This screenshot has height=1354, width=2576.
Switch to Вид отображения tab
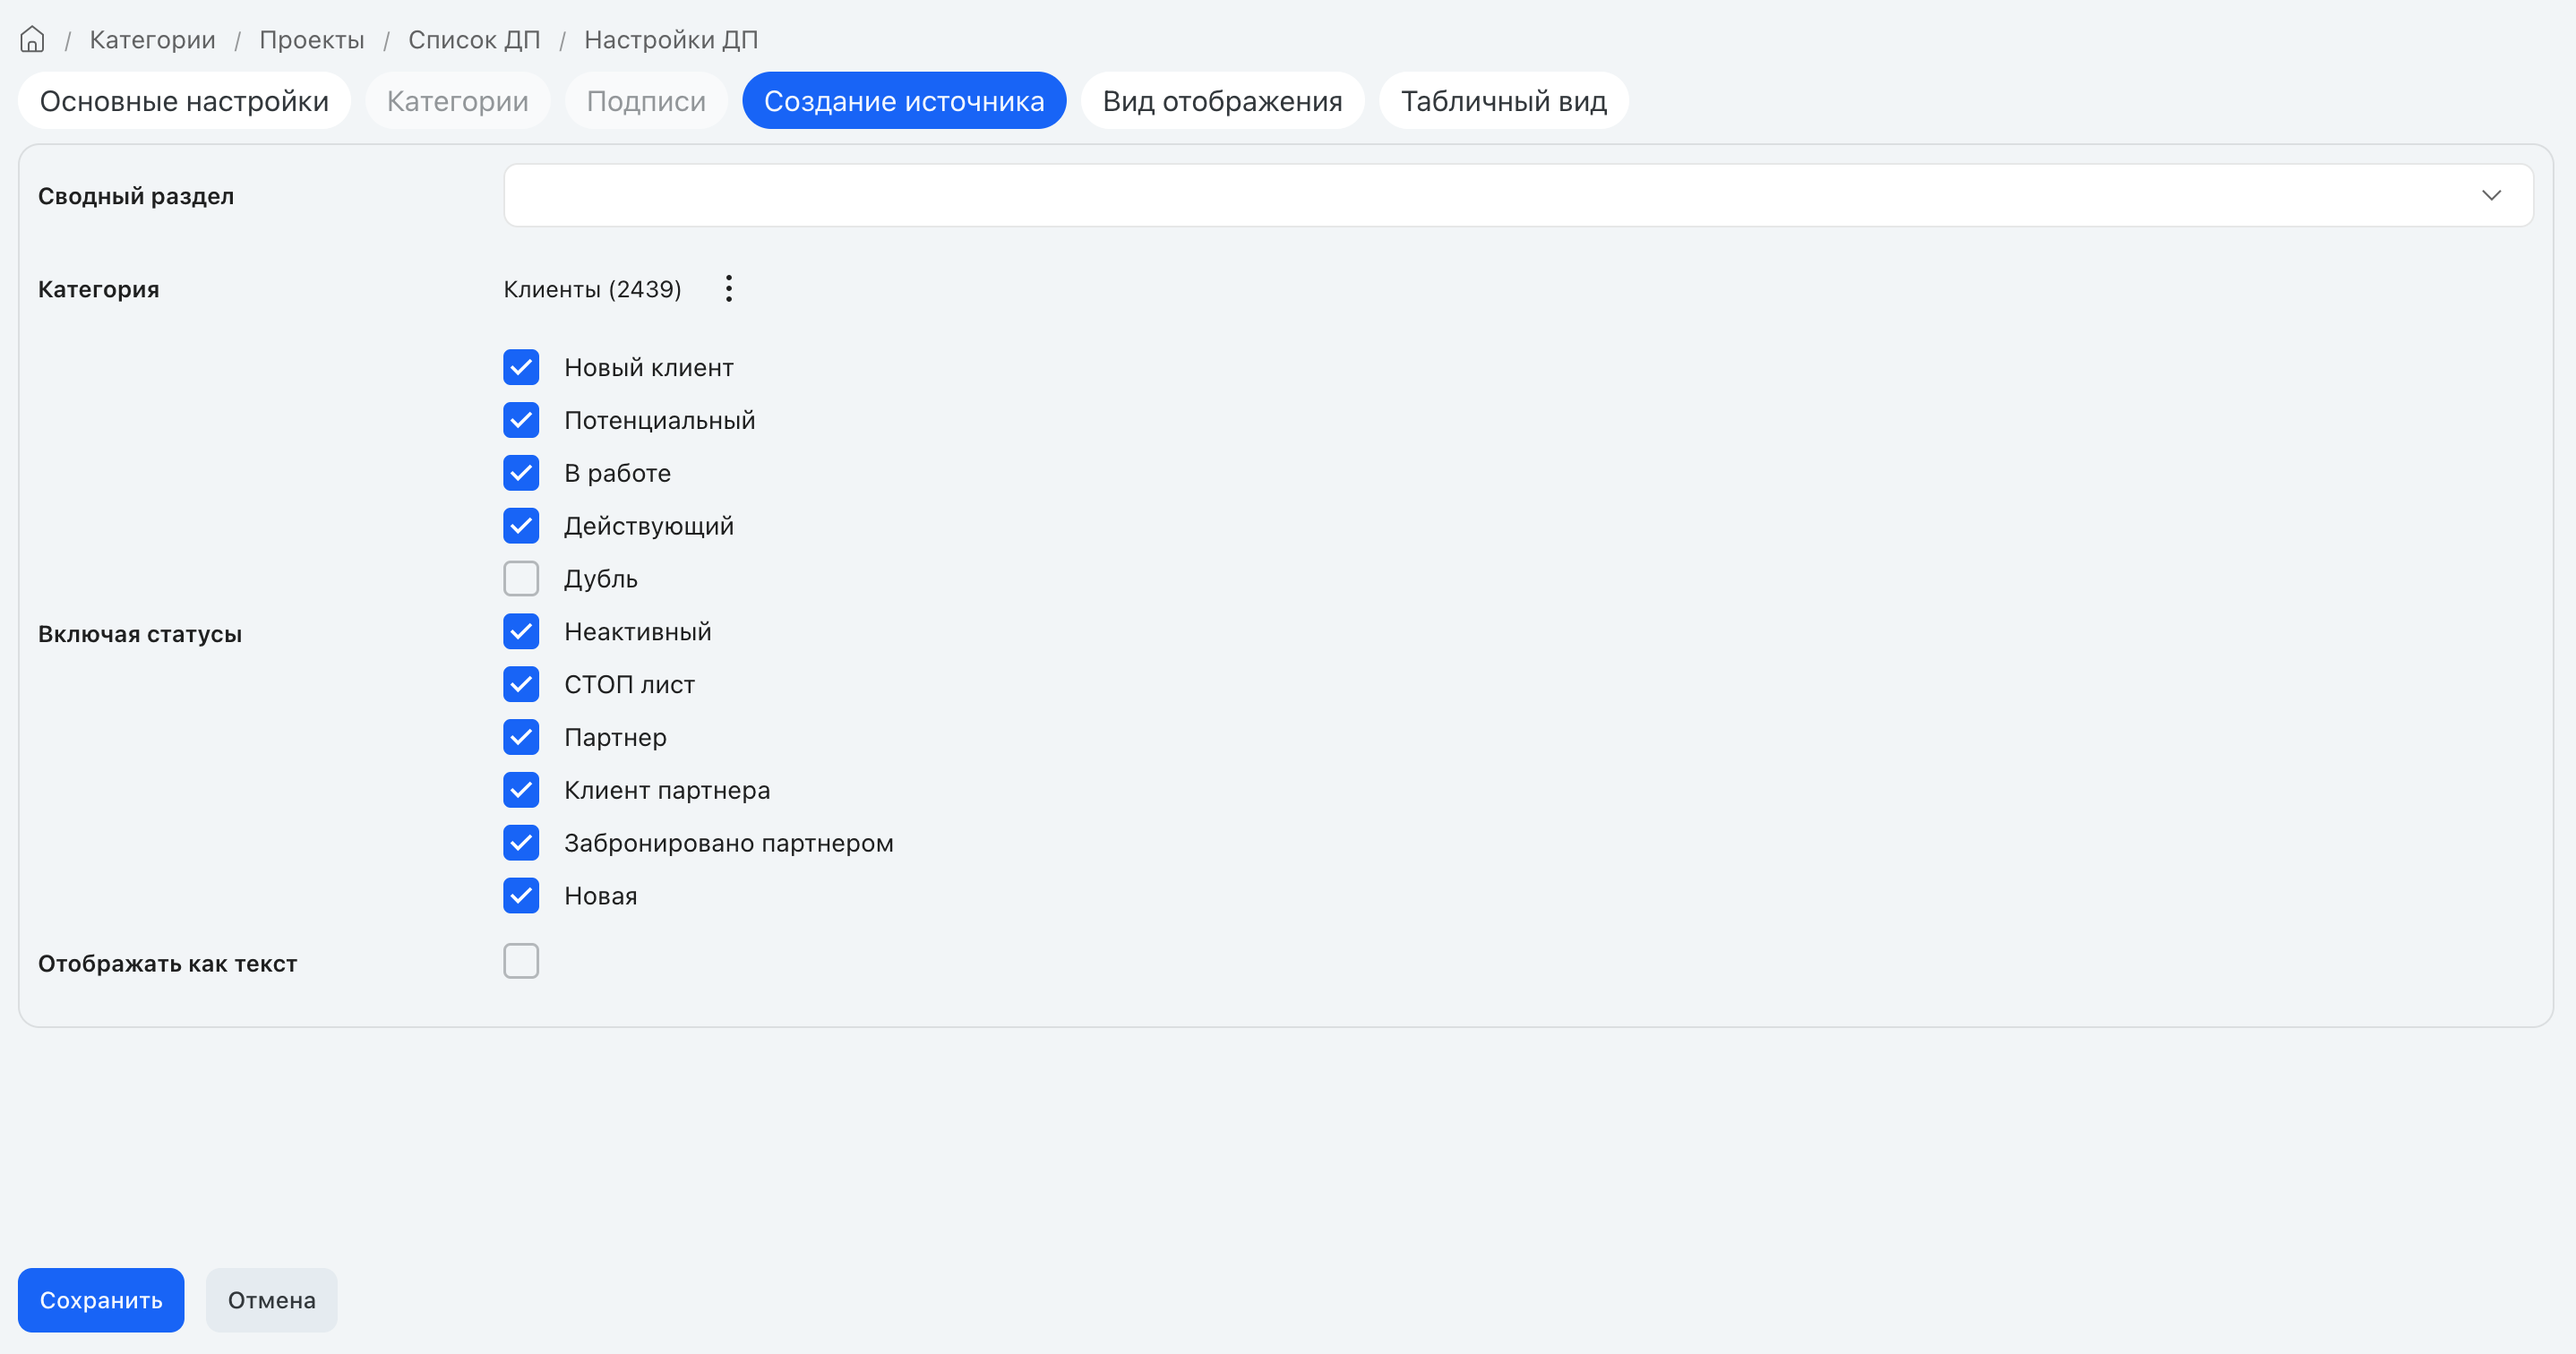click(x=1222, y=101)
